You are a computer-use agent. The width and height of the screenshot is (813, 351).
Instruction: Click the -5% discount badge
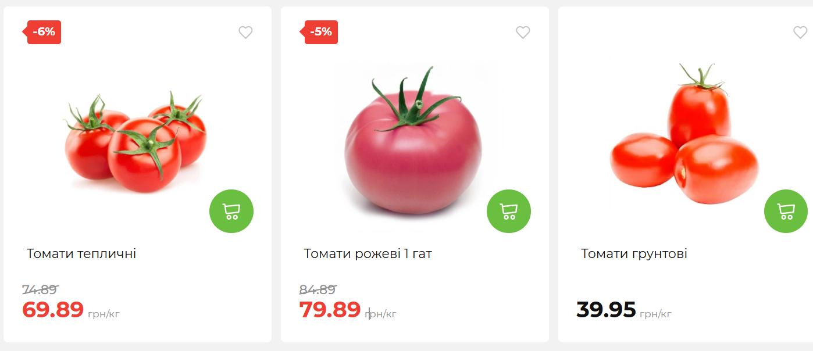coord(321,32)
